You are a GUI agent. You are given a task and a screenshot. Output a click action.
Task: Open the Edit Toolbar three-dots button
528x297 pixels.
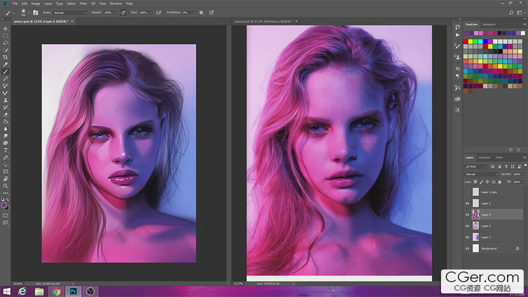[x=5, y=193]
